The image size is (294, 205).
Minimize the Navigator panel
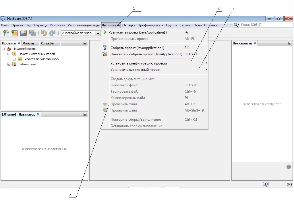click(85, 114)
